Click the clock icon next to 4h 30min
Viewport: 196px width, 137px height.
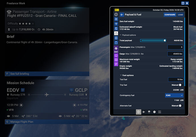(x=39, y=30)
